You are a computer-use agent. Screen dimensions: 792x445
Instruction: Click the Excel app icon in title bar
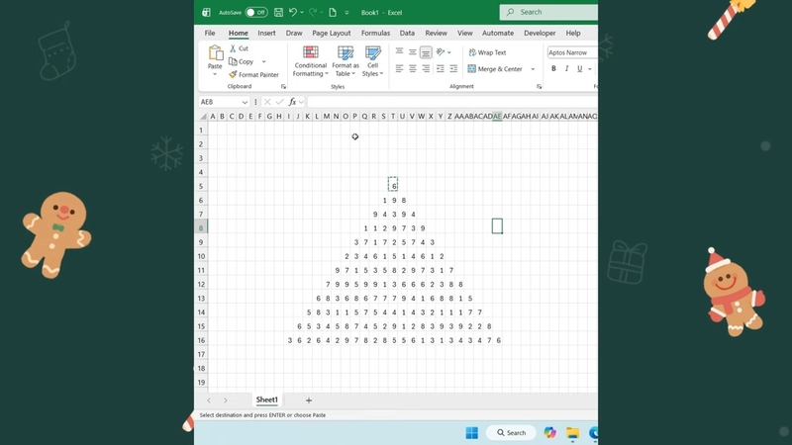[x=206, y=12]
